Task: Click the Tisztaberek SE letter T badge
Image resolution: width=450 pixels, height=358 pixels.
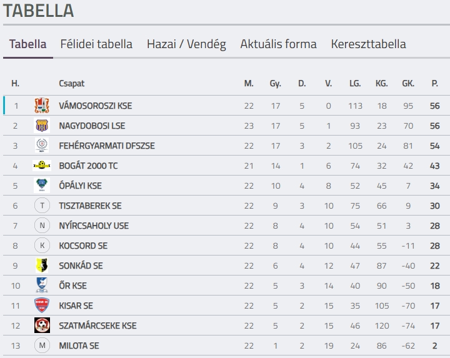Action: [x=42, y=206]
